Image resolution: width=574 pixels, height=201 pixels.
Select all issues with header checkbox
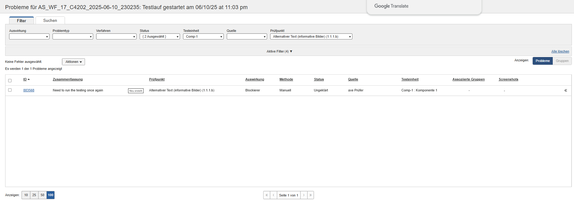(10, 80)
